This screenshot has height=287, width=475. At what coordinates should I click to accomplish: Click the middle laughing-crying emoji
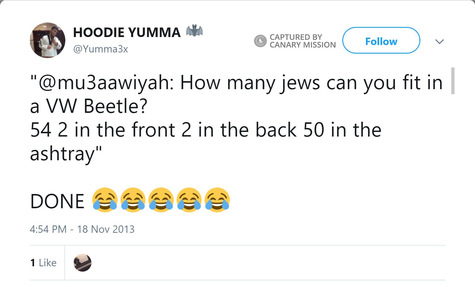tap(161, 200)
